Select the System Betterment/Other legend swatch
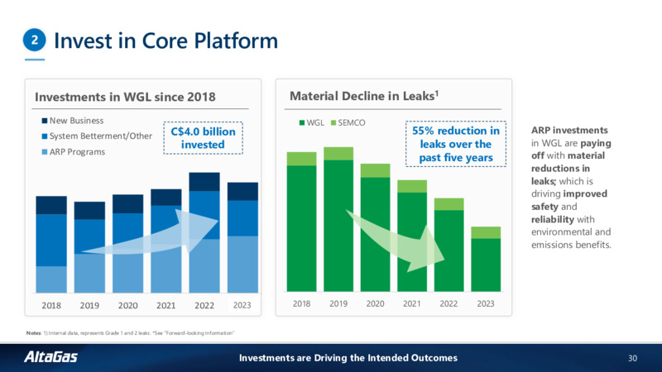This screenshot has width=662, height=372. point(45,136)
